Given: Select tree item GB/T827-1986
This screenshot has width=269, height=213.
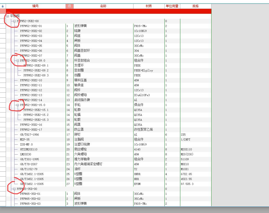Looking at the screenshot, I should [x=29, y=135].
